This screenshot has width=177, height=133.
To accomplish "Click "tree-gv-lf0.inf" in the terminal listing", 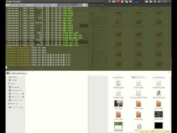I will coord(72,35).
